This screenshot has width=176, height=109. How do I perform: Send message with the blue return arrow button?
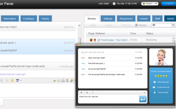(143, 99)
